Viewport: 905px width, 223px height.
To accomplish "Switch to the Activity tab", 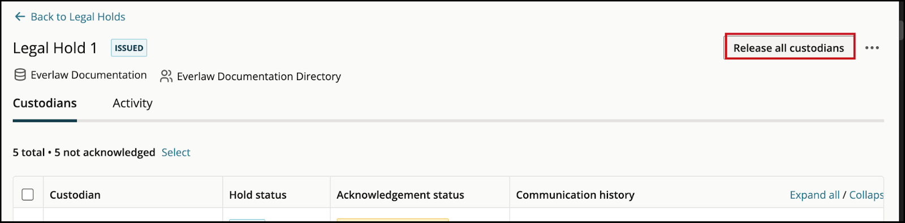I will pyautogui.click(x=132, y=103).
